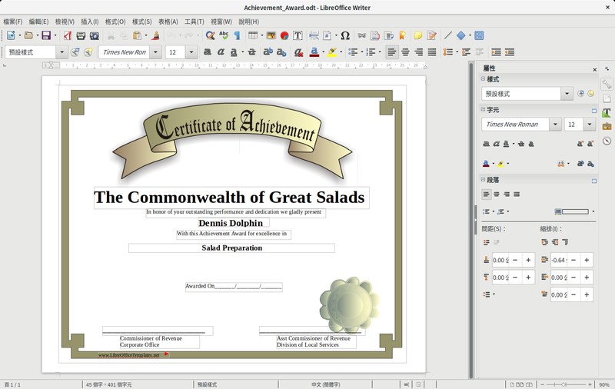Viewport: 615px width, 389px height.
Task: Collapse the 段落 section in sidebar
Action: click(484, 180)
